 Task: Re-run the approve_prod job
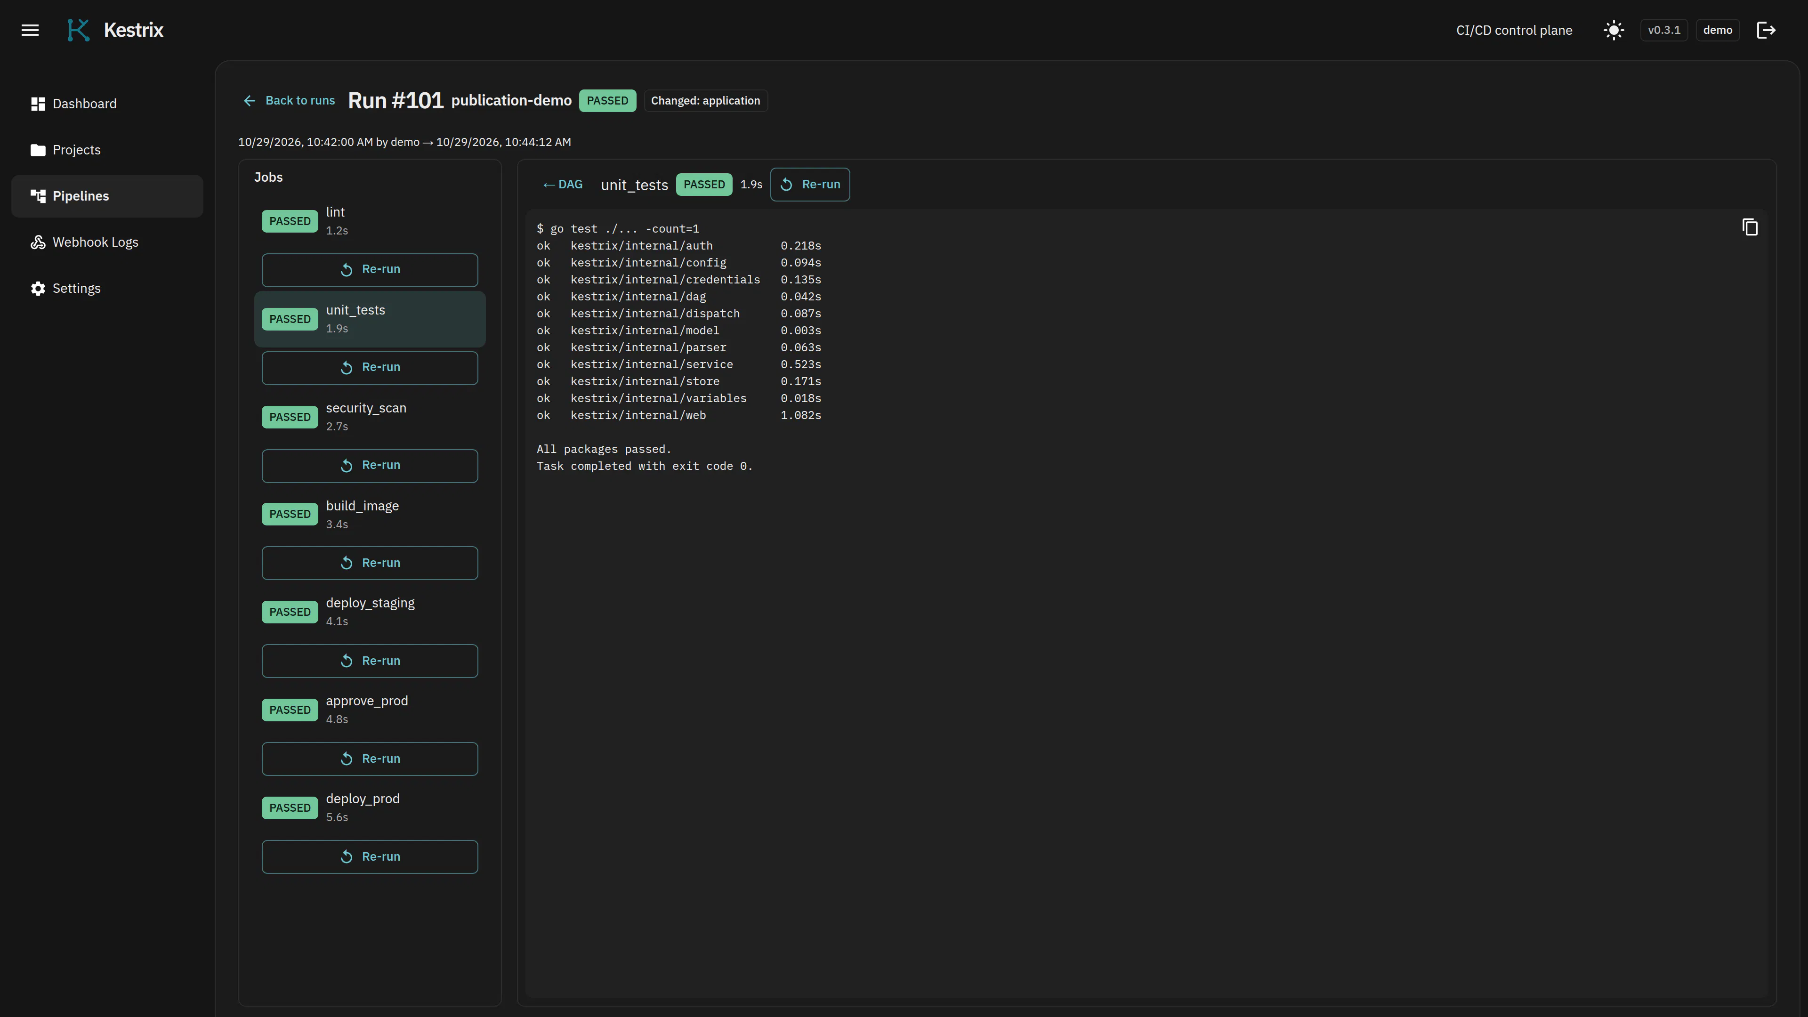tap(370, 759)
